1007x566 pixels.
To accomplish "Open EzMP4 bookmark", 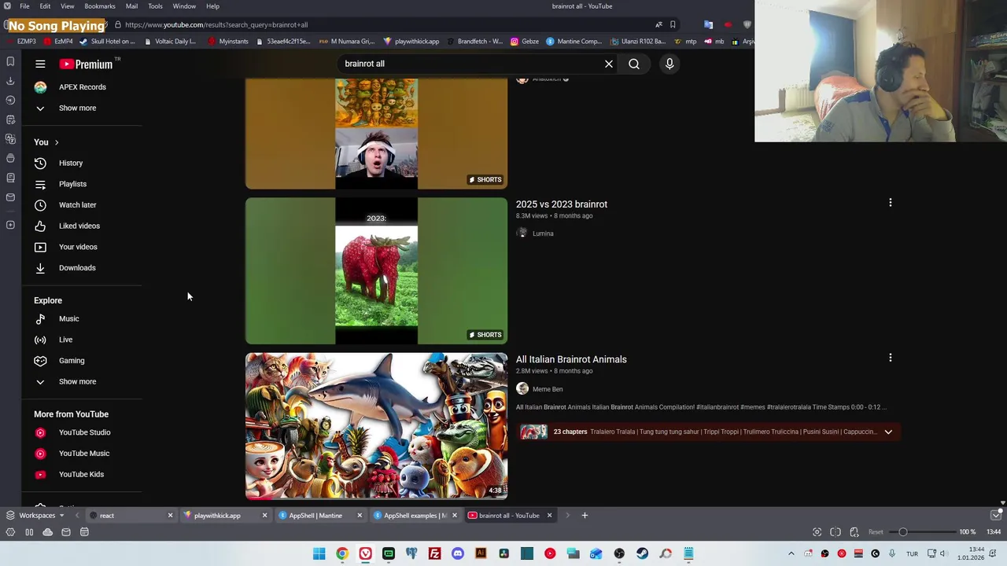I will (x=59, y=42).
